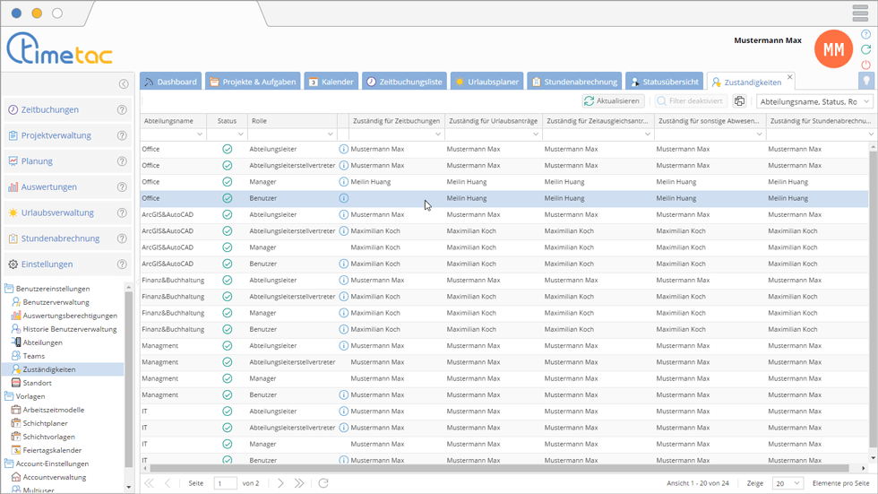
Task: Collapse sidebar with the arrow icon
Action: (x=124, y=84)
